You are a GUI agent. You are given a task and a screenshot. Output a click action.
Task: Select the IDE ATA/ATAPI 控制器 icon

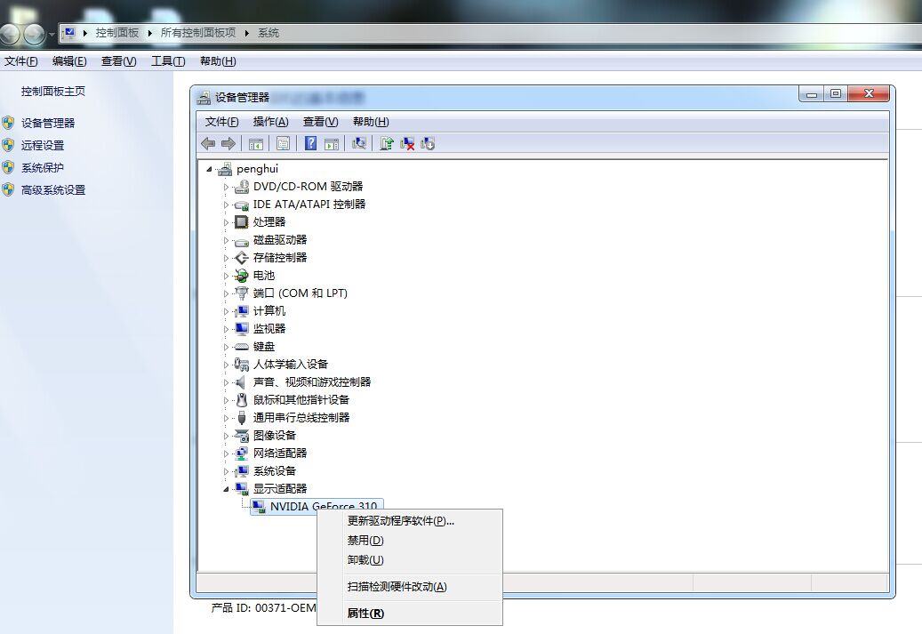242,205
